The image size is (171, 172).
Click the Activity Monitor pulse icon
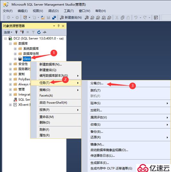[x=45, y=32]
